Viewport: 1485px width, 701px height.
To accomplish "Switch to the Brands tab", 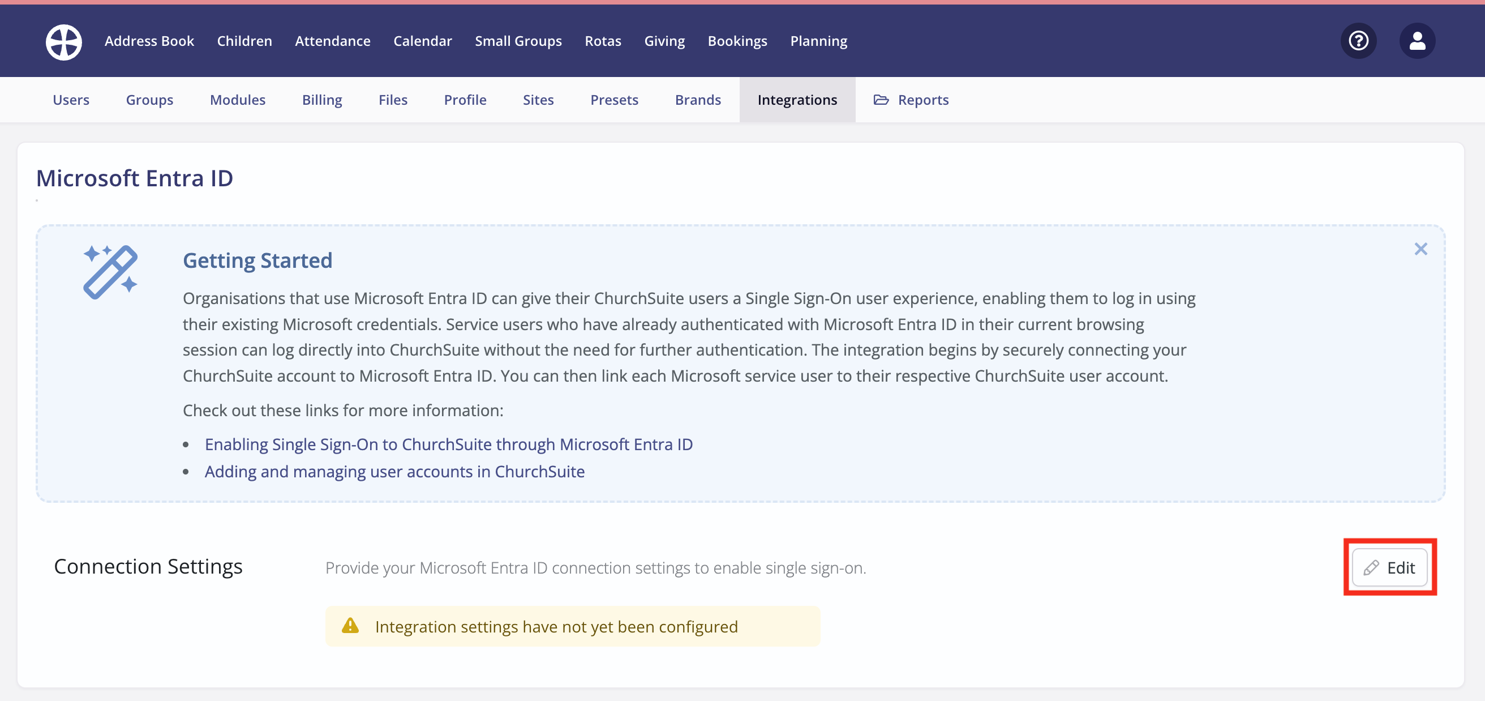I will coord(698,100).
